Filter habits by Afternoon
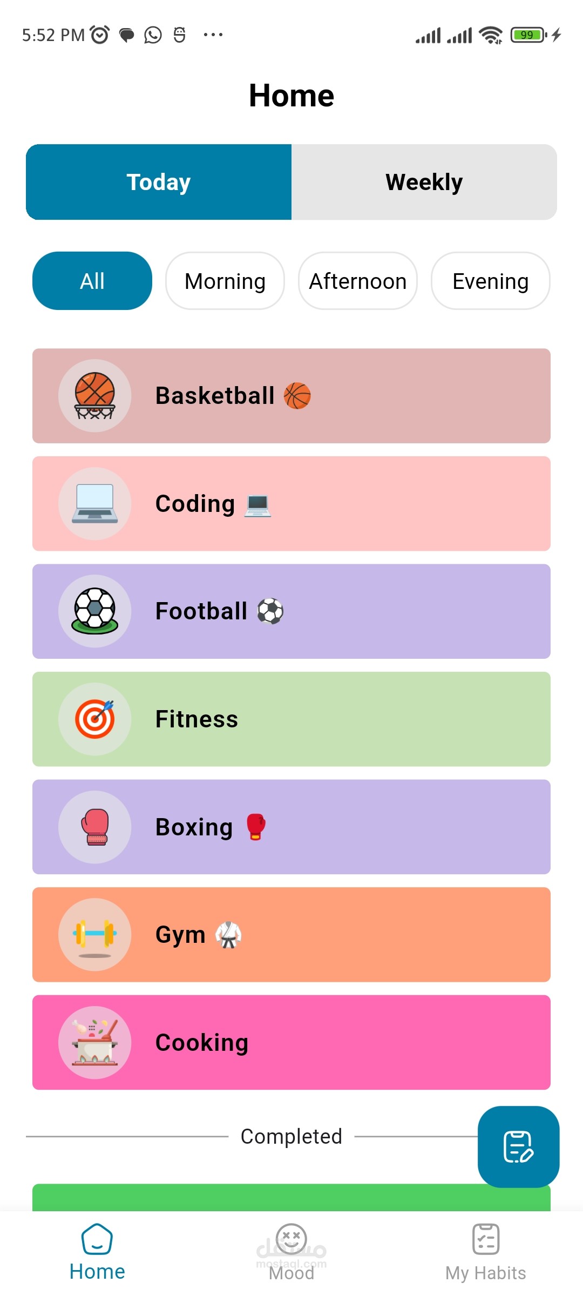Screen dimensions: 583x1296 [357, 281]
